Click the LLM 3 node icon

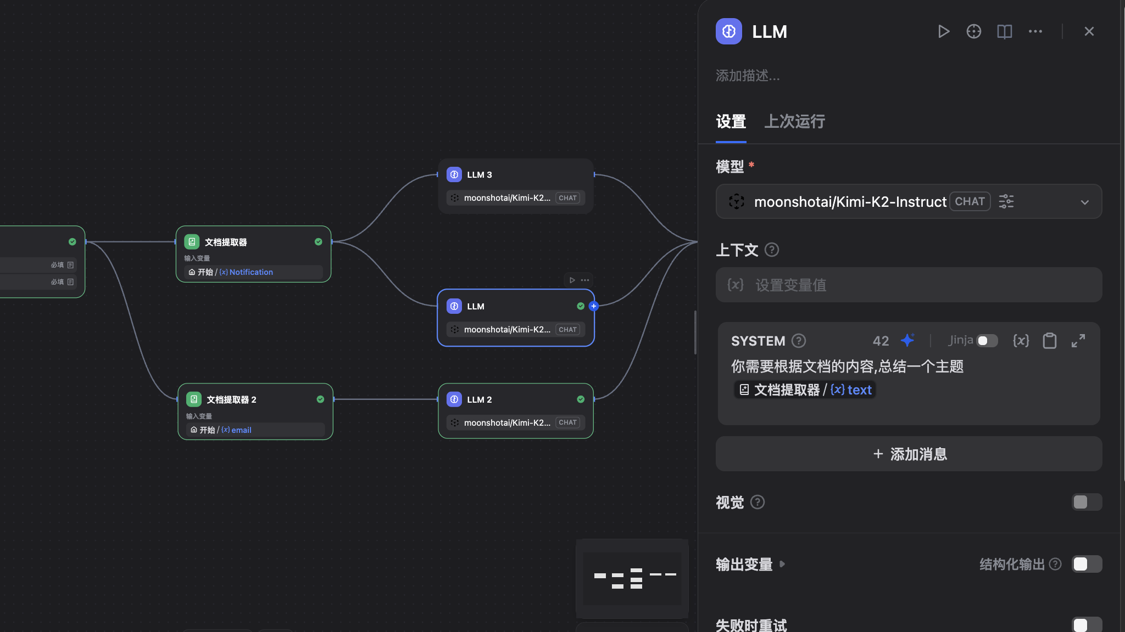pyautogui.click(x=454, y=174)
